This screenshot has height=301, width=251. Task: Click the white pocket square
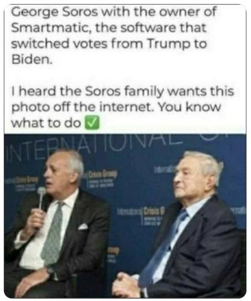click(x=83, y=227)
